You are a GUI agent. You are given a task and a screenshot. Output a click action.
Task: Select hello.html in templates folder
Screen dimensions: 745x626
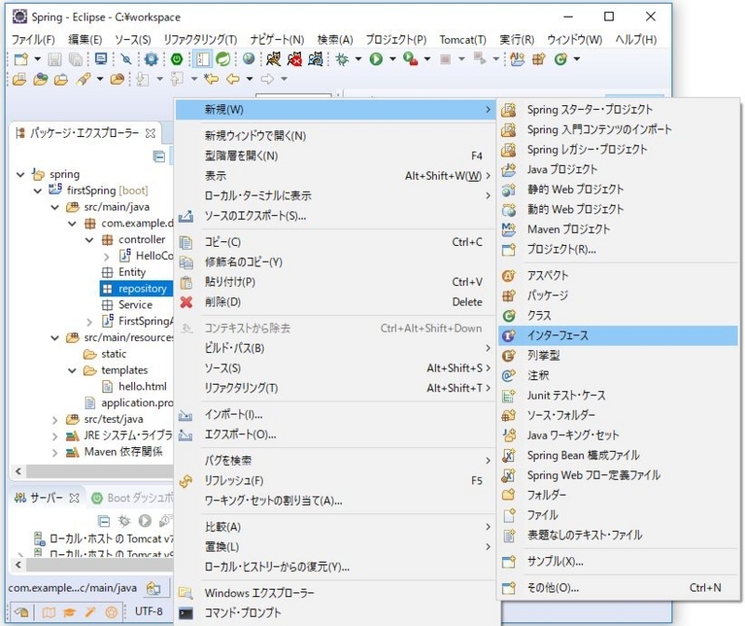[x=142, y=387]
